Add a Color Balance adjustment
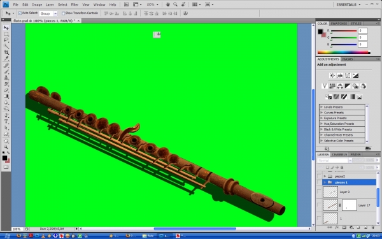Viewport: 382px width, 239px height. (340, 86)
